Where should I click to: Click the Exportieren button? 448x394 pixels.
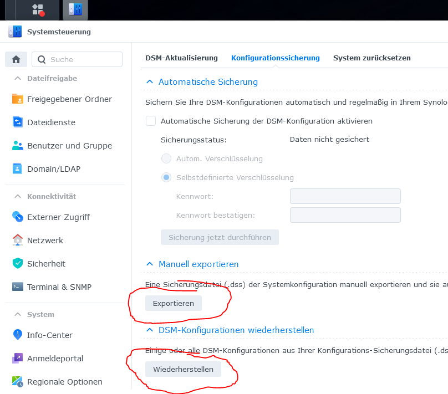coord(174,303)
